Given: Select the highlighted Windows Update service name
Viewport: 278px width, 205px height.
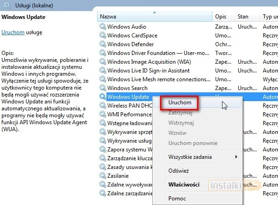Looking at the screenshot, I should [128, 97].
